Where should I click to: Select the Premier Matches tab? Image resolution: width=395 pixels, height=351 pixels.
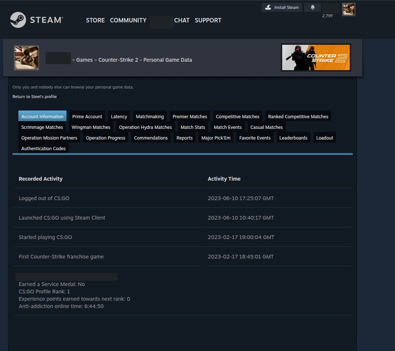coord(190,116)
